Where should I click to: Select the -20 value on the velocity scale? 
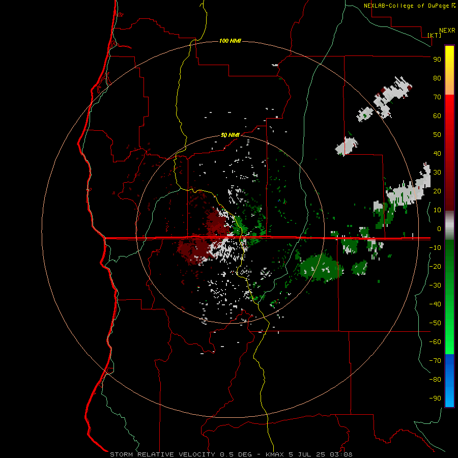435,266
